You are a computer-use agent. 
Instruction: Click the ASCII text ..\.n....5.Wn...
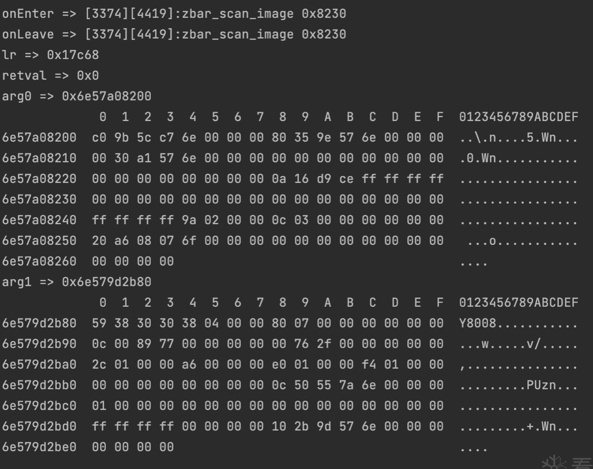(518, 138)
